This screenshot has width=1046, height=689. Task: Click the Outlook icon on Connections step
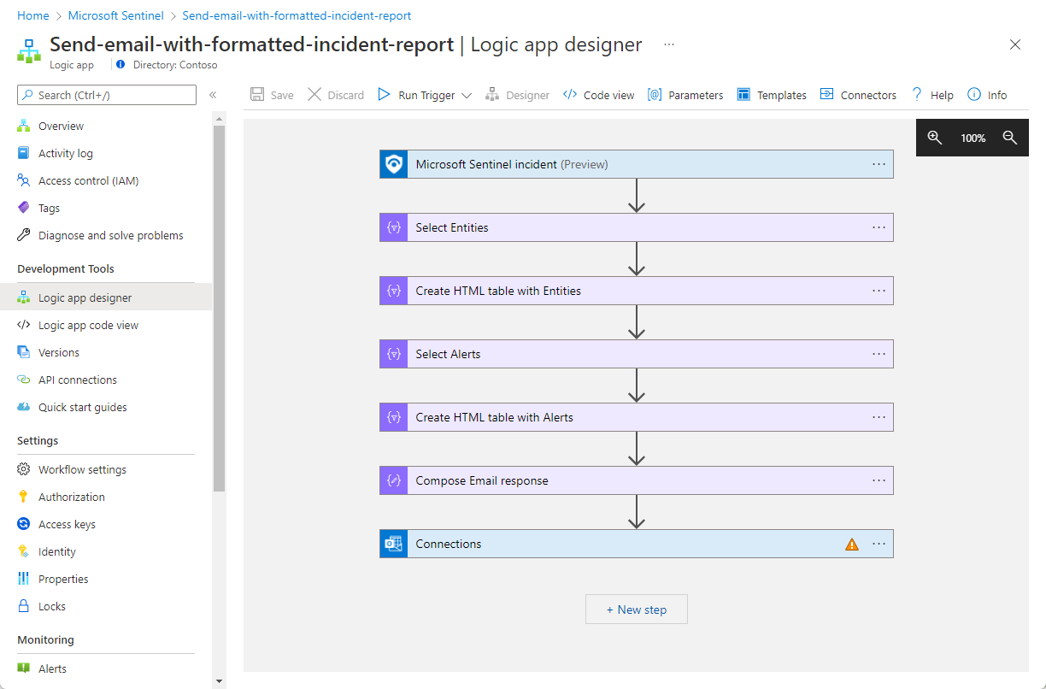394,544
